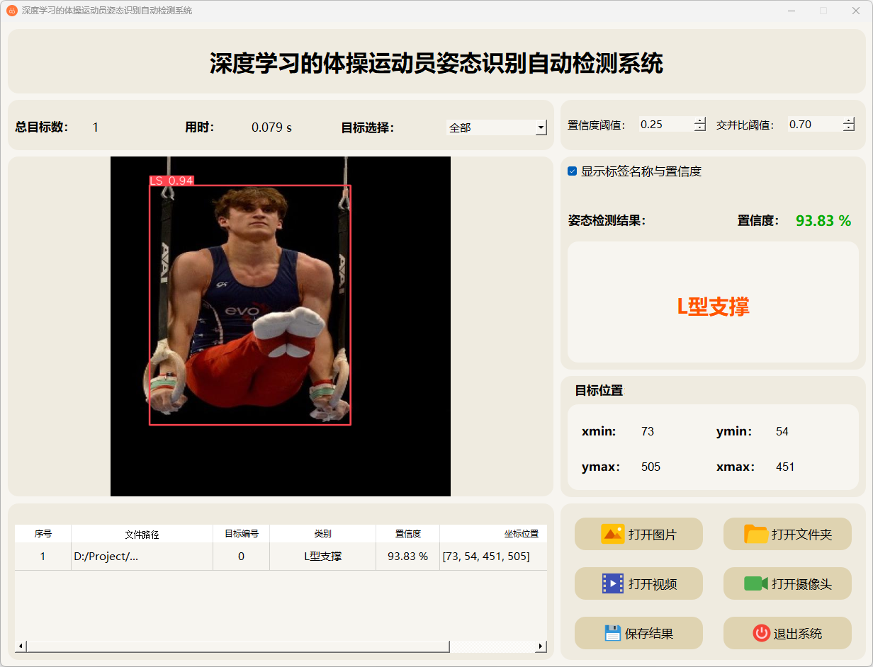Increase the 置信度阈值 value with up arrow
The height and width of the screenshot is (667, 873).
700,120
